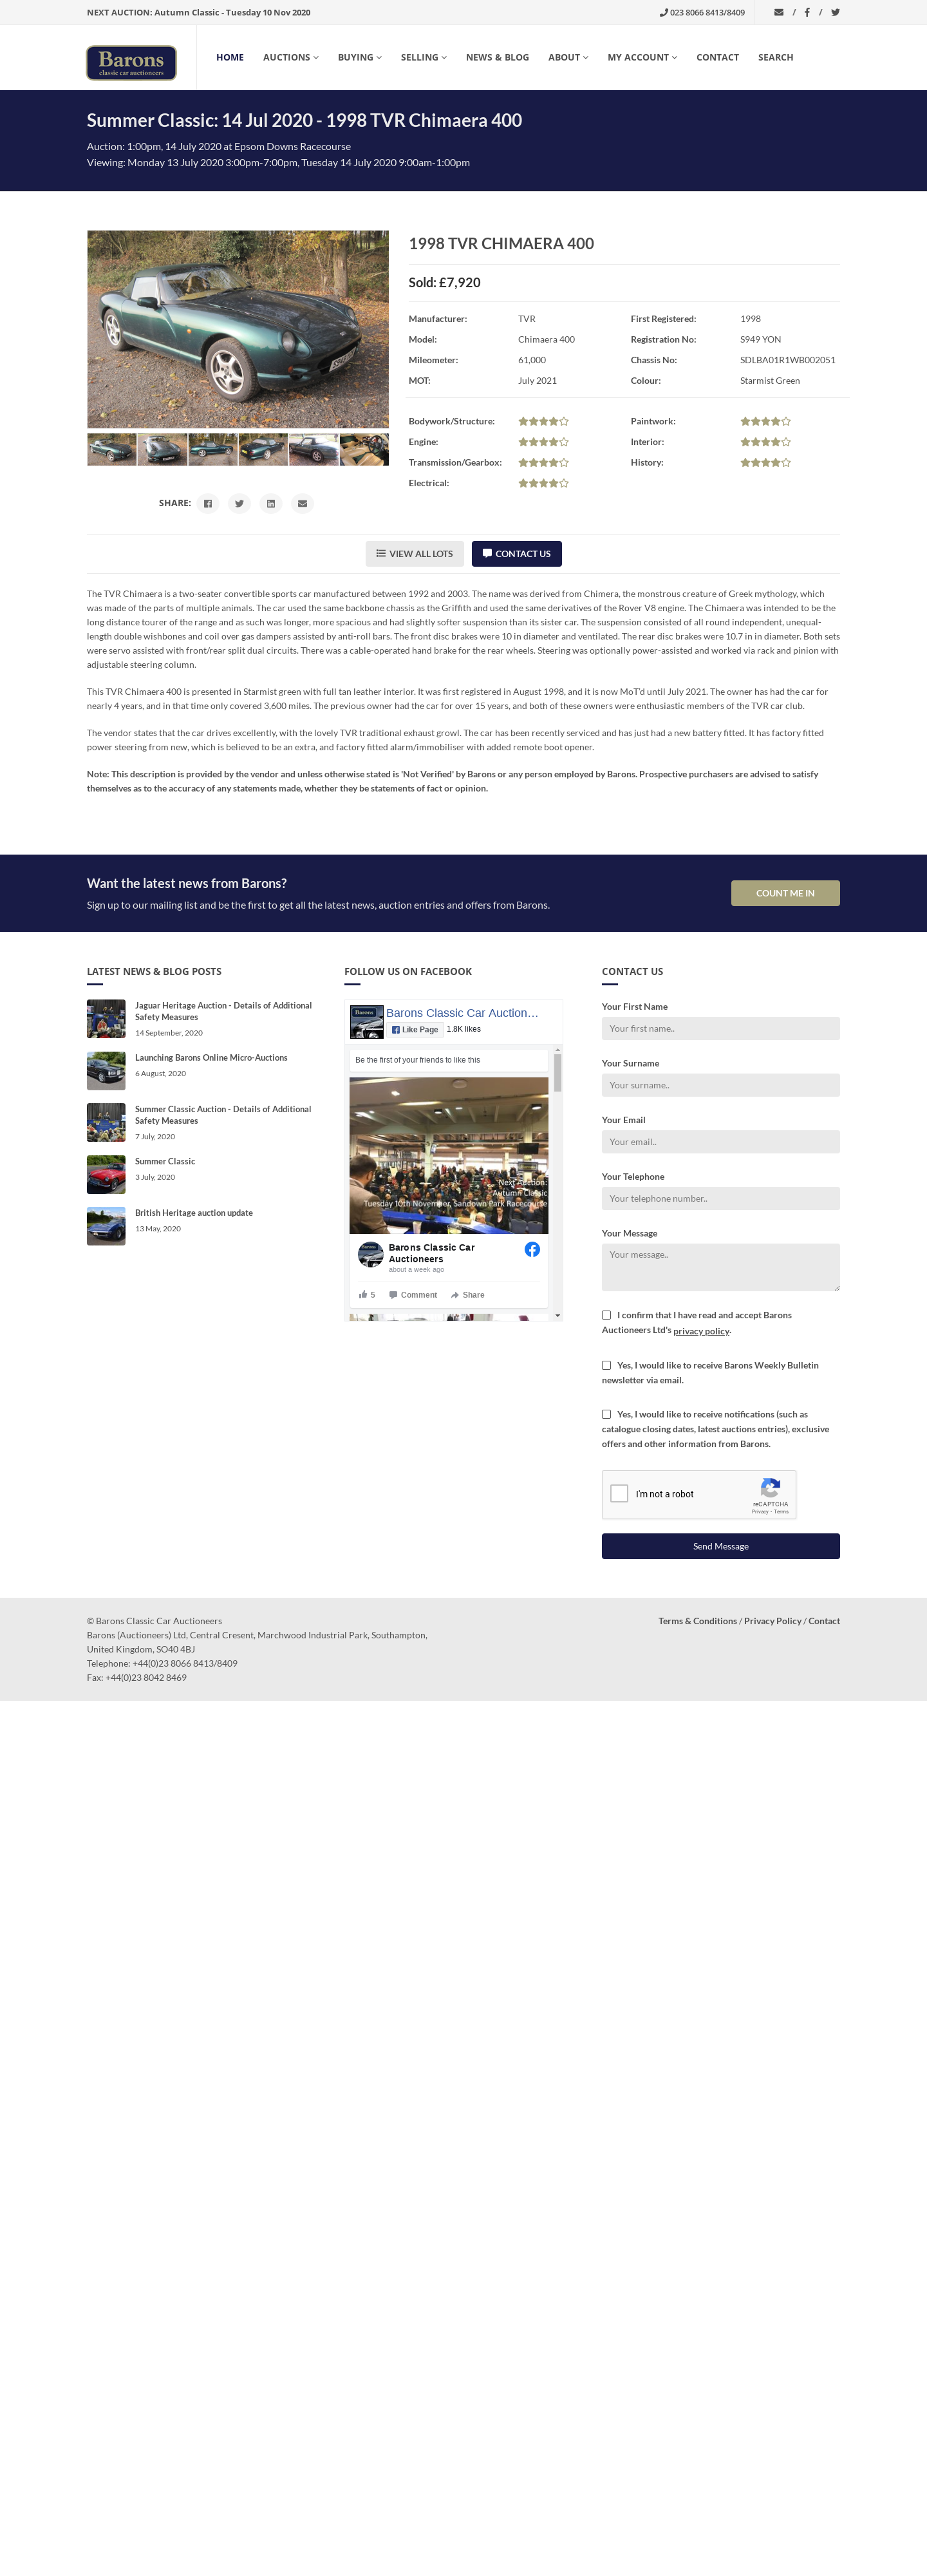Select the fourth car gallery thumbnail
The width and height of the screenshot is (927, 2576).
tap(263, 450)
